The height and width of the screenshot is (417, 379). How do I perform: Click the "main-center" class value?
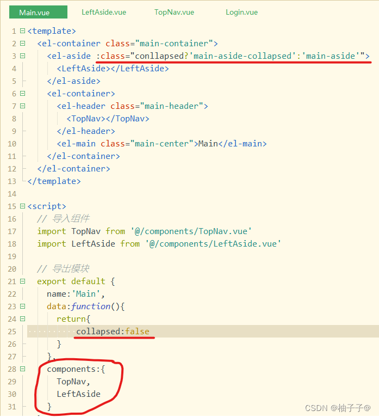click(161, 144)
